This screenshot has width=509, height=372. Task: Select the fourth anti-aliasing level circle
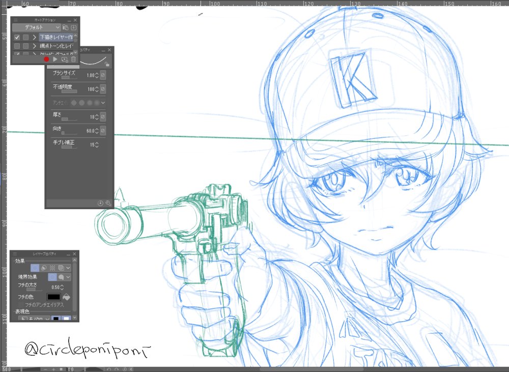point(96,103)
